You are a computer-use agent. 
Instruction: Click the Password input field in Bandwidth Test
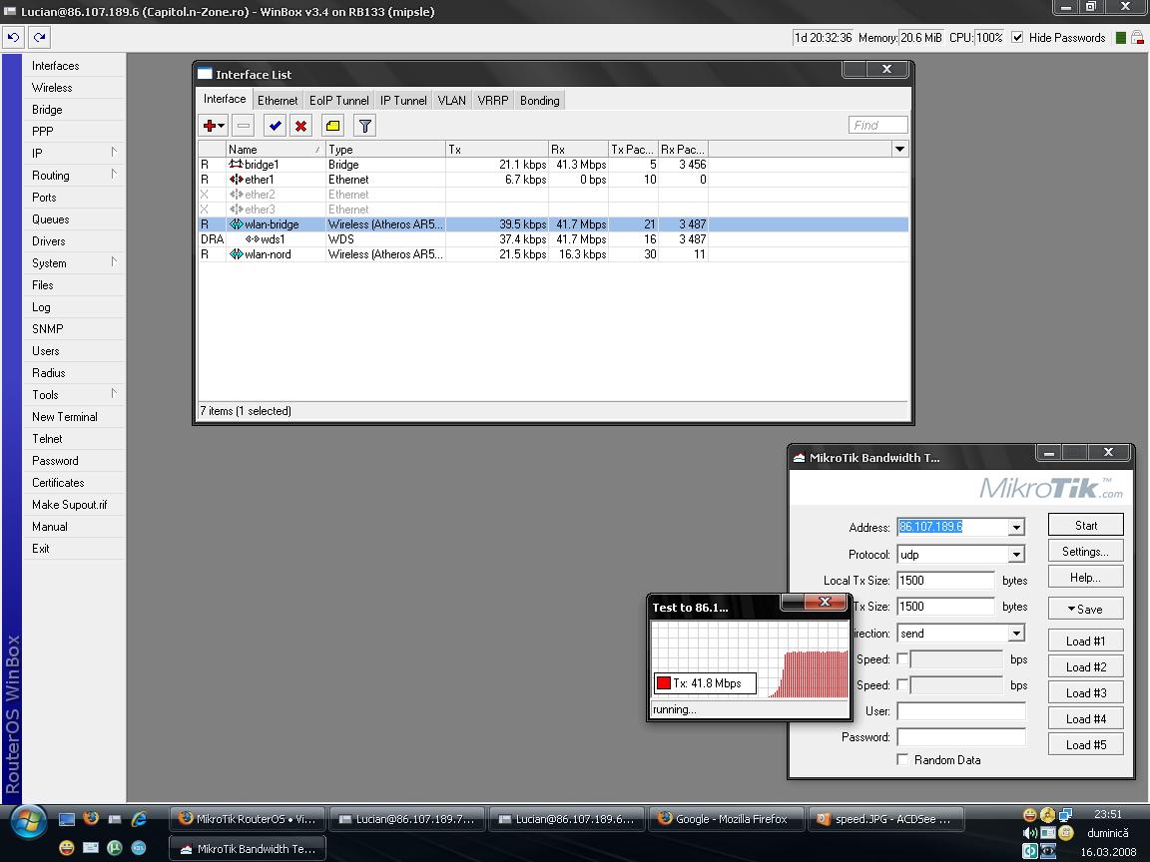[x=960, y=736]
